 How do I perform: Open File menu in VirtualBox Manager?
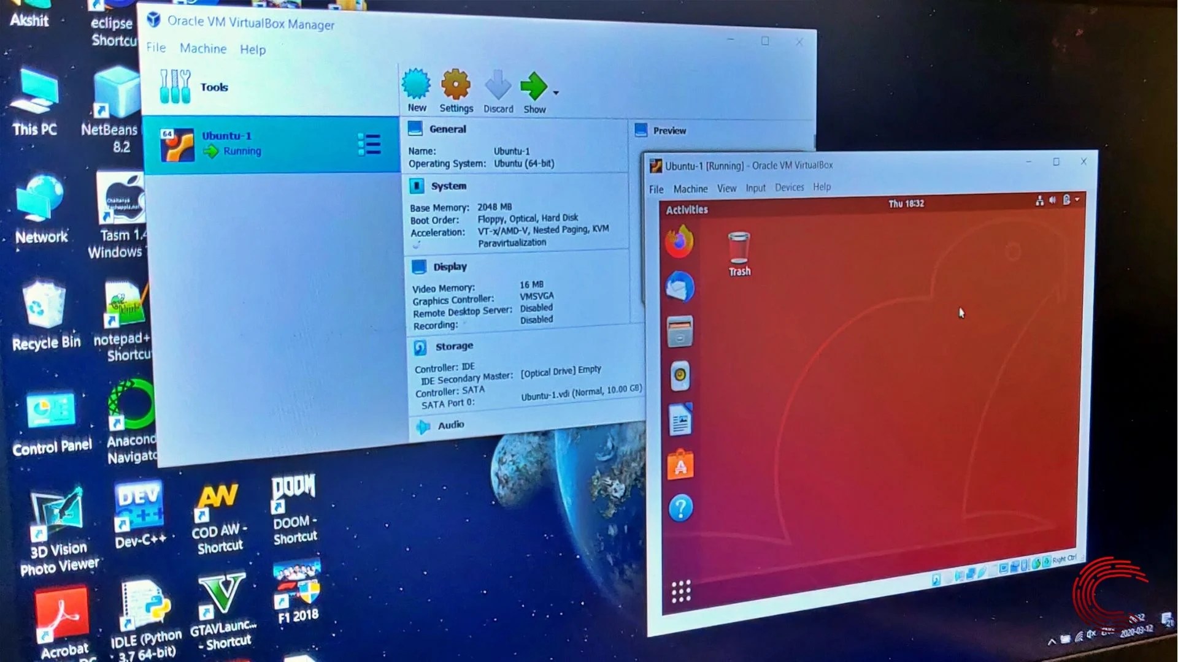156,47
